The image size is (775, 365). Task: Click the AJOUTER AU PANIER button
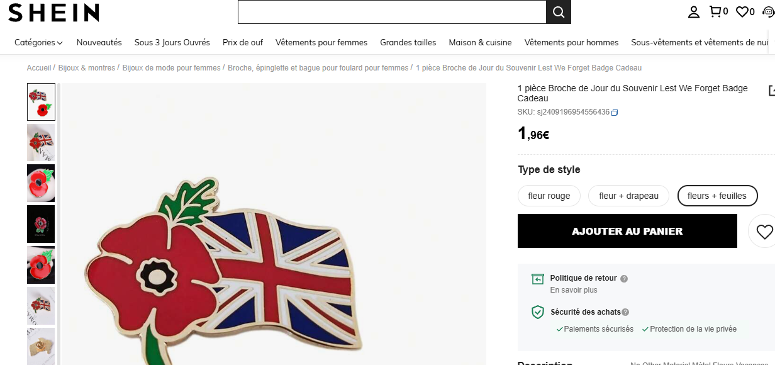click(x=627, y=231)
